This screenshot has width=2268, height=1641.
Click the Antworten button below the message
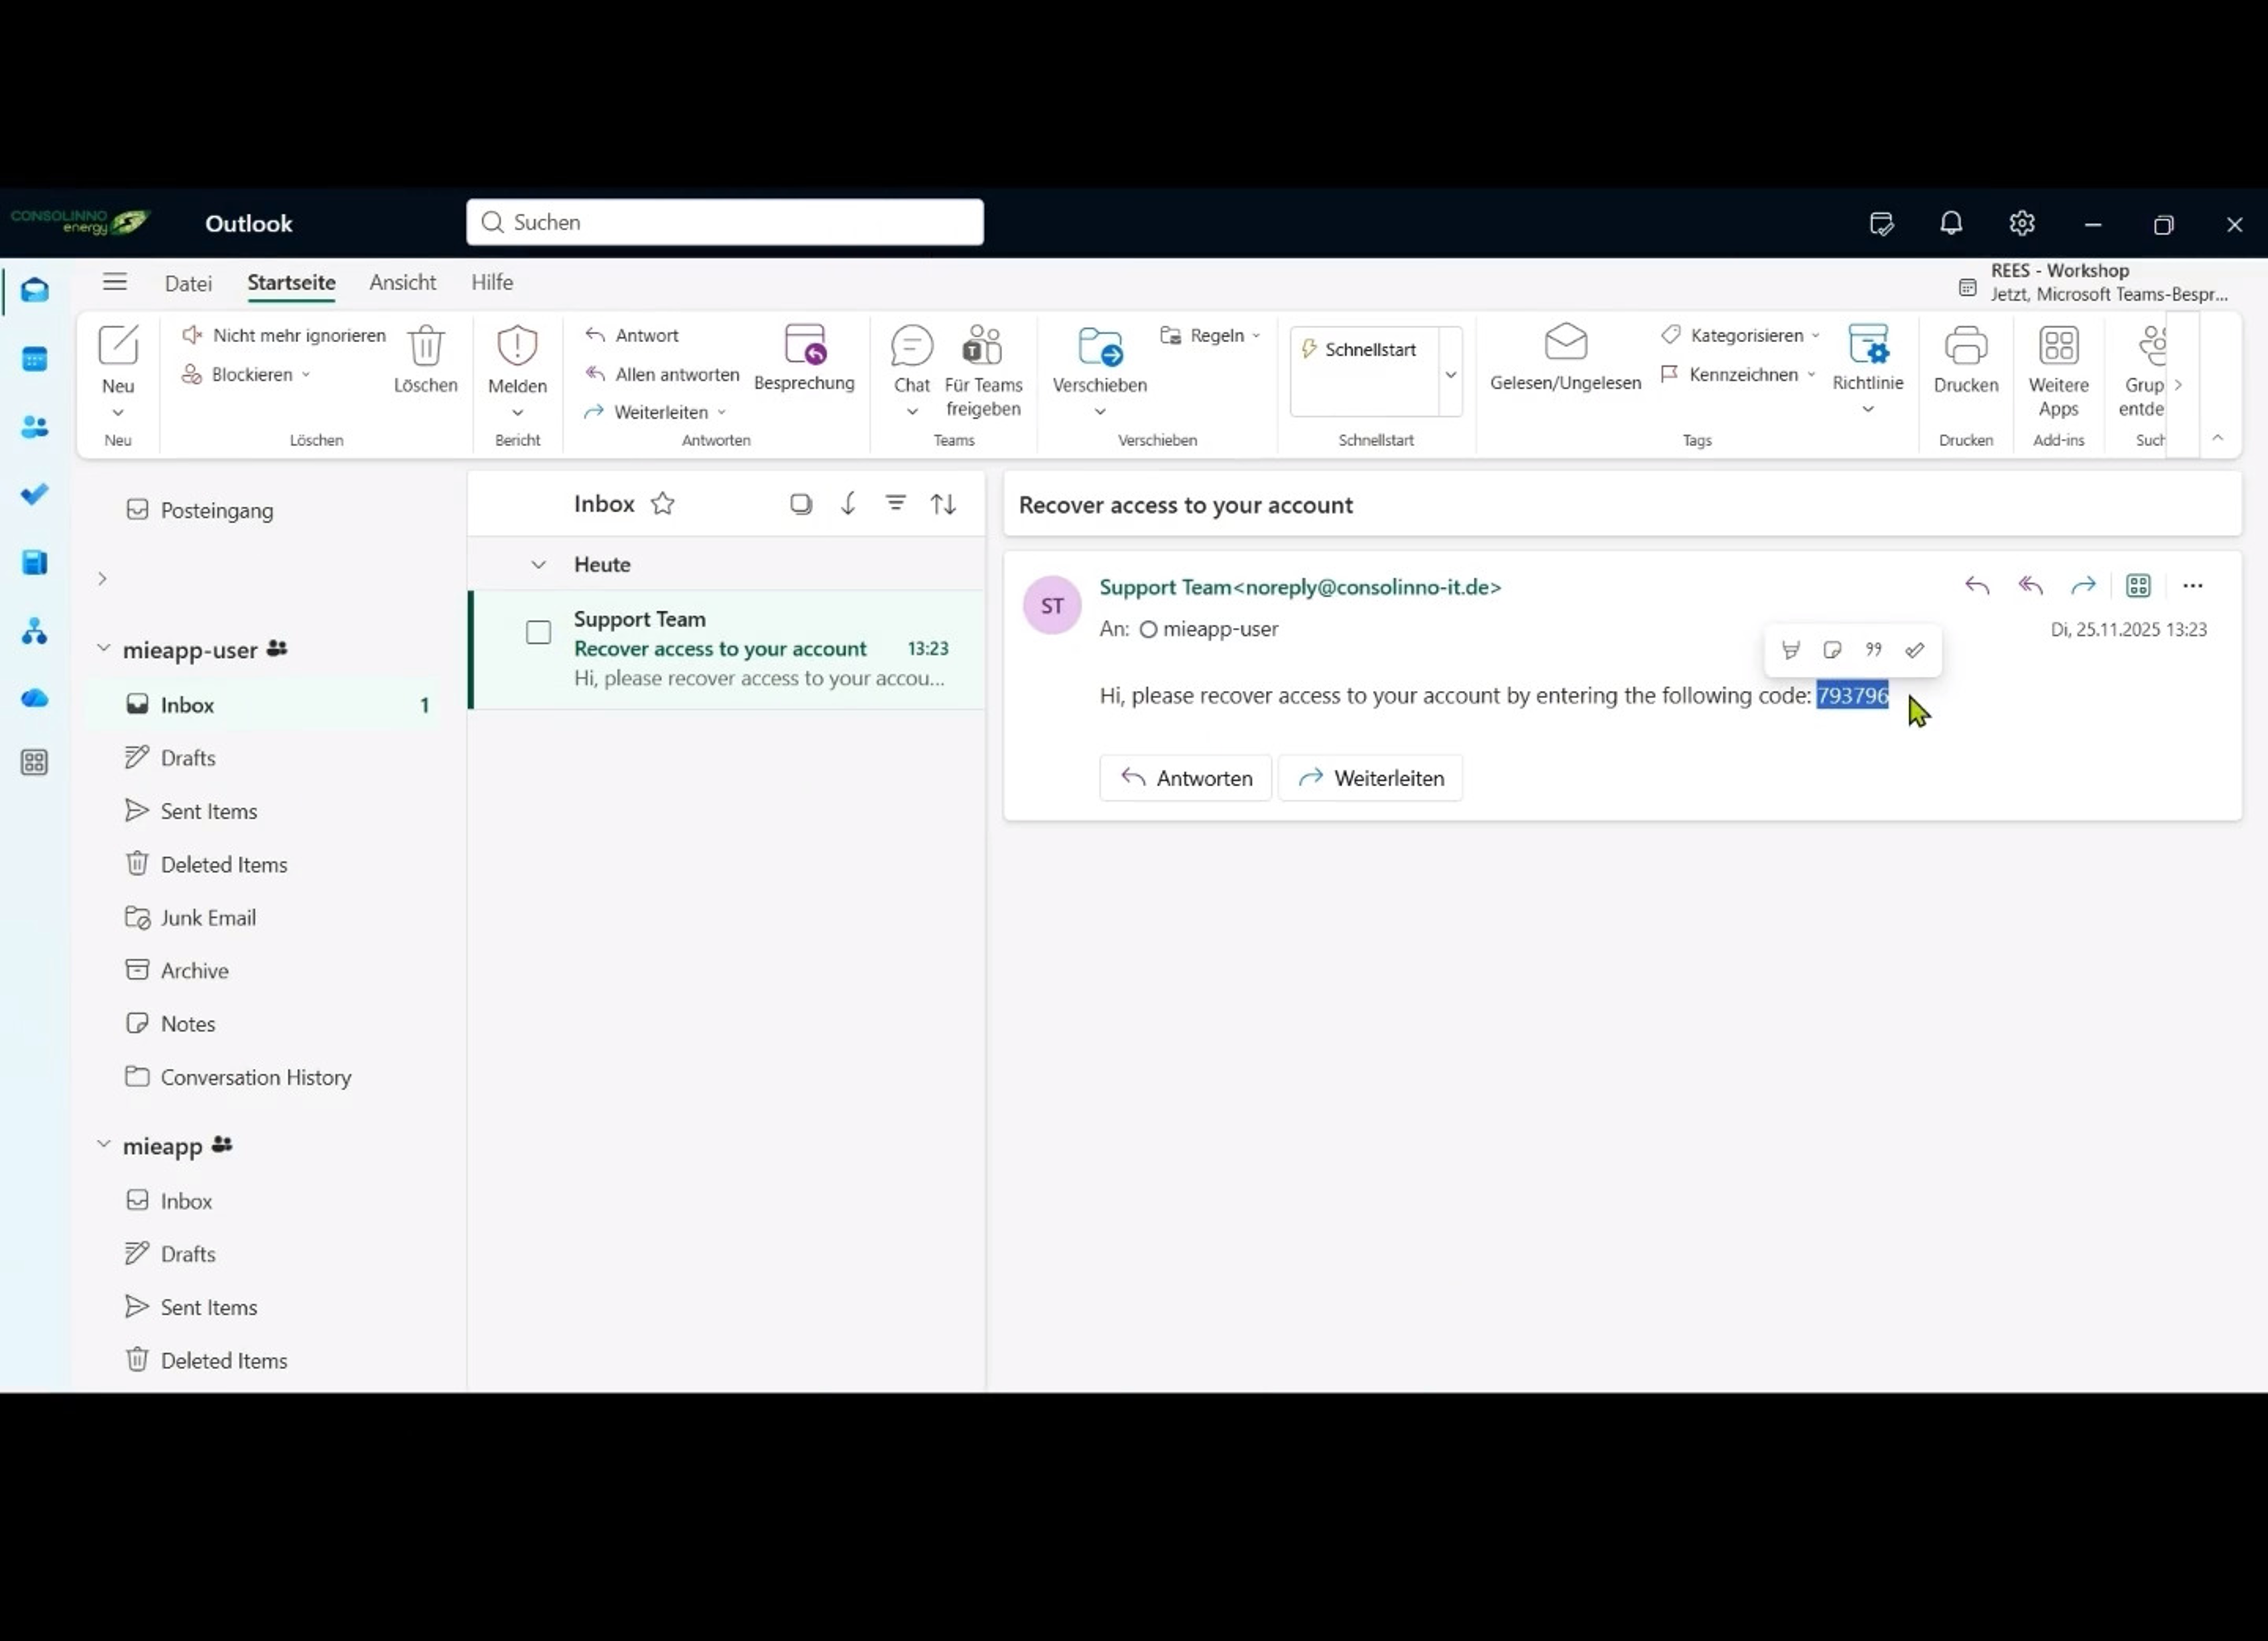[x=1185, y=778]
